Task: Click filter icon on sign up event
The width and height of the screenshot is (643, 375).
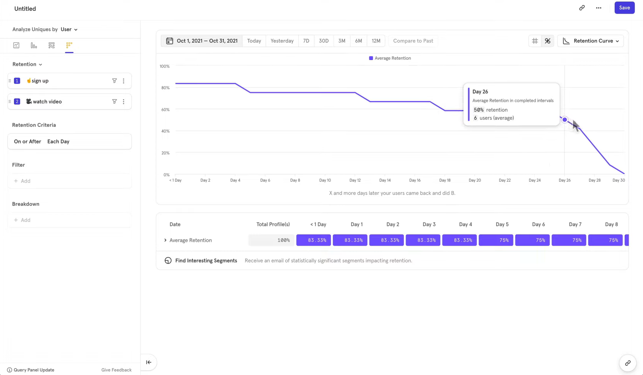Action: coord(114,81)
